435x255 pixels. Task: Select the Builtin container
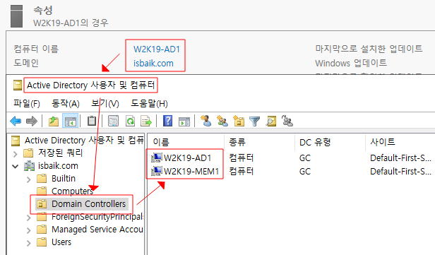[64, 178]
